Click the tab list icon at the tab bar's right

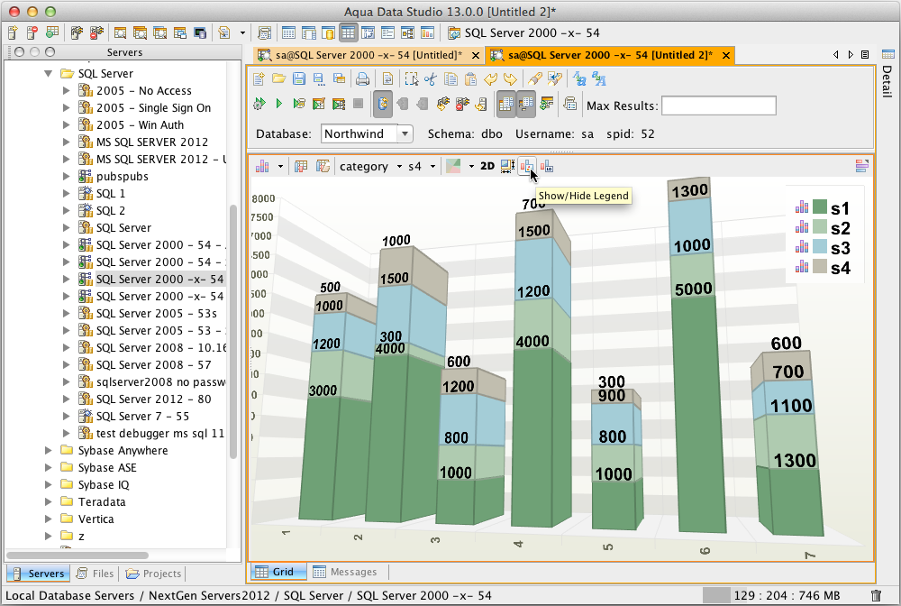coord(865,55)
